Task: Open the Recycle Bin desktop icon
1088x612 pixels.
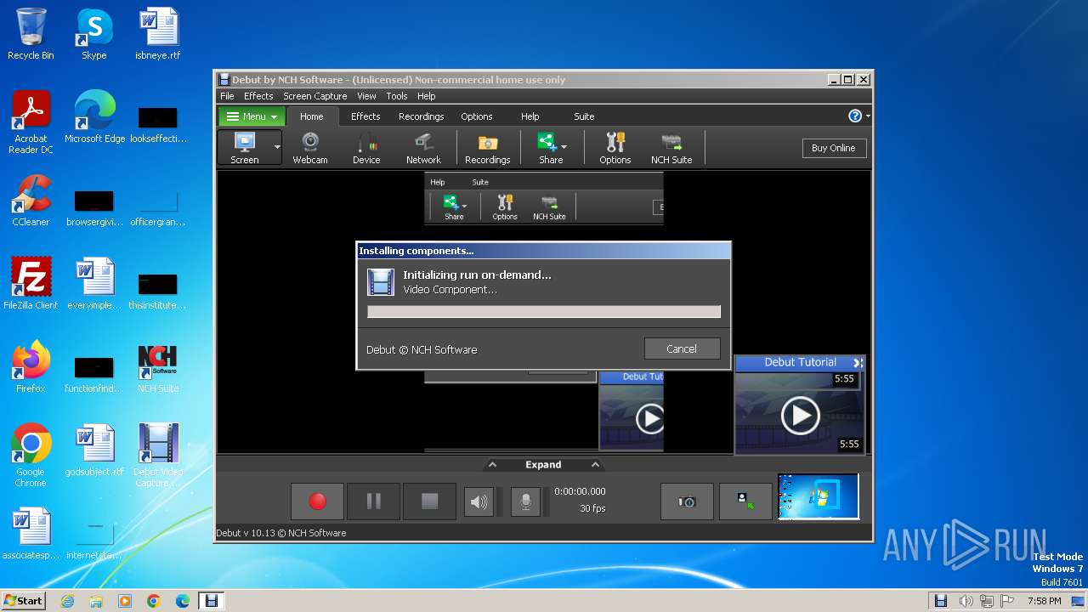Action: (31, 34)
